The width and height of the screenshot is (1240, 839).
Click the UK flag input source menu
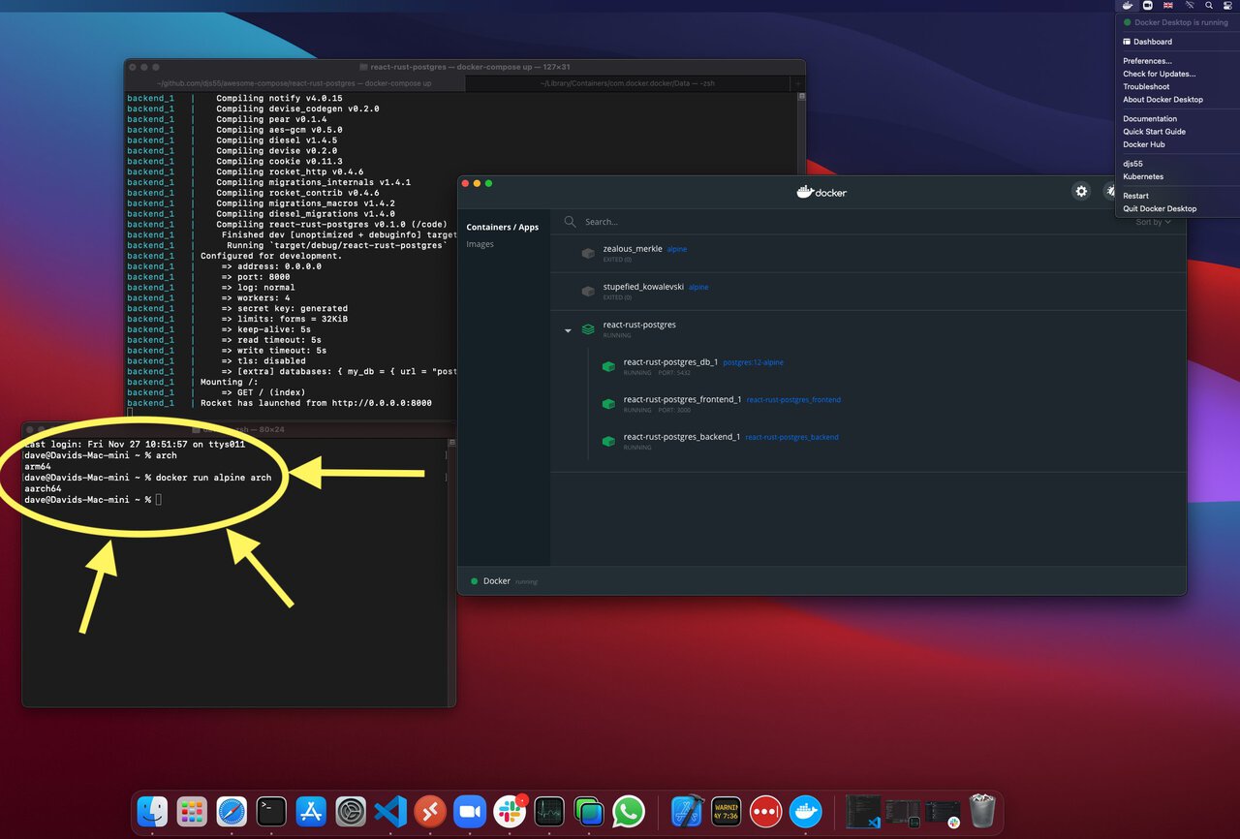click(x=1167, y=6)
